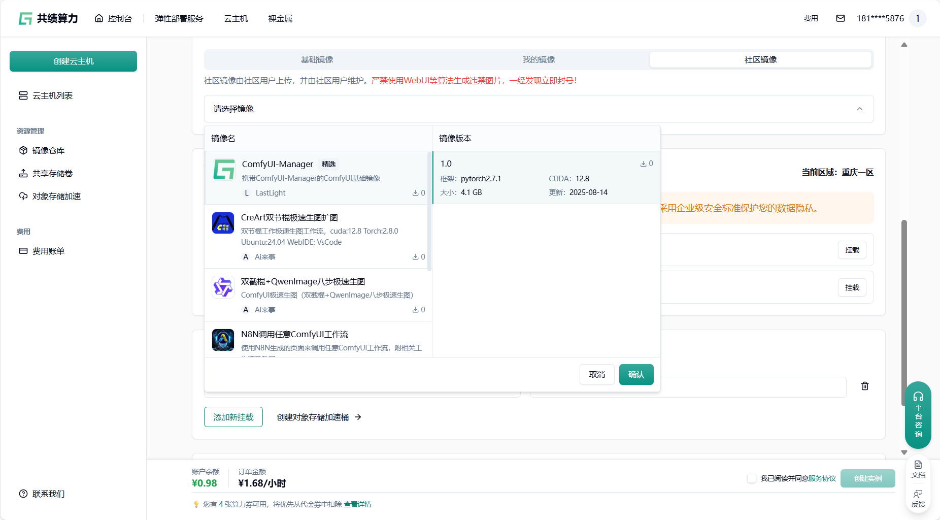Choose image version 1.0 row
This screenshot has height=520, width=940.
tap(546, 178)
